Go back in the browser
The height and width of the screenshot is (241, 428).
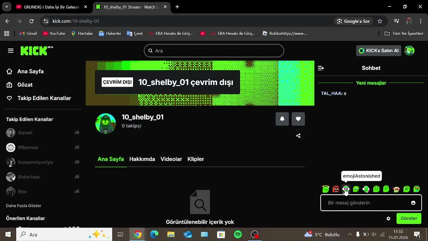pos(7,21)
